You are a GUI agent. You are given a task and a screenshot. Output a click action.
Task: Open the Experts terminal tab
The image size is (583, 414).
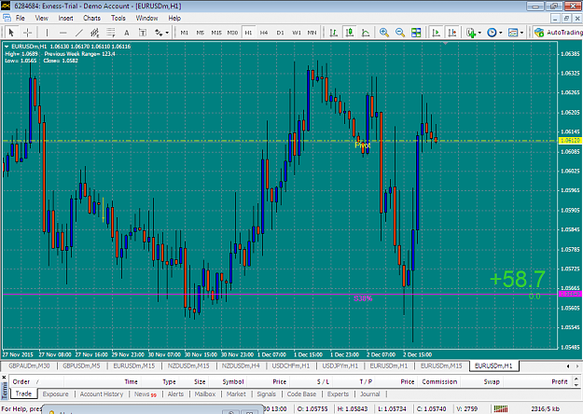pos(338,393)
